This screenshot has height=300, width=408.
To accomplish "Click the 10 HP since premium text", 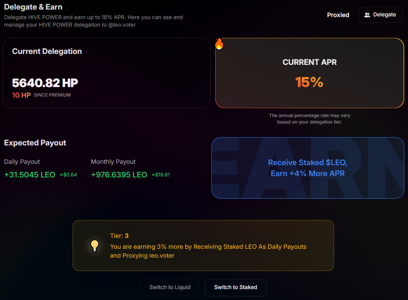I will (41, 95).
